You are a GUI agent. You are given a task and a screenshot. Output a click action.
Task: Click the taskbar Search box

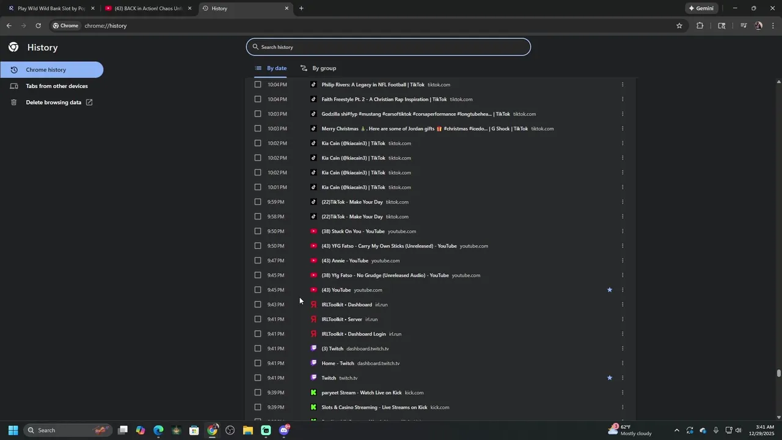point(68,430)
